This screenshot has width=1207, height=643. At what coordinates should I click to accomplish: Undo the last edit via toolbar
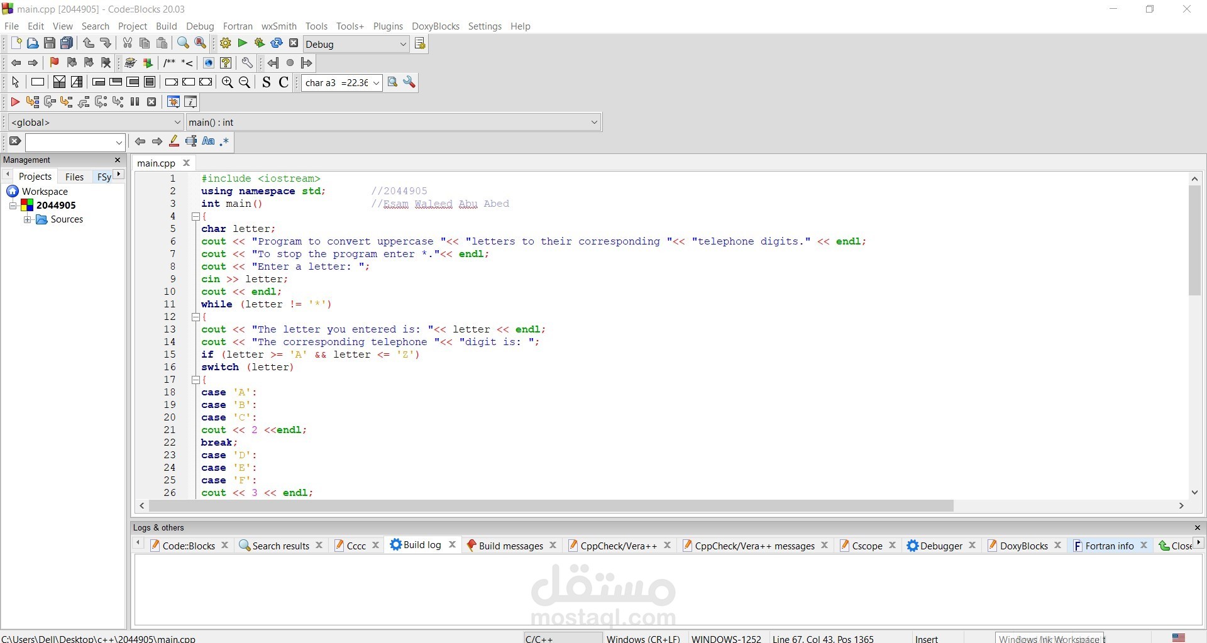pos(89,43)
